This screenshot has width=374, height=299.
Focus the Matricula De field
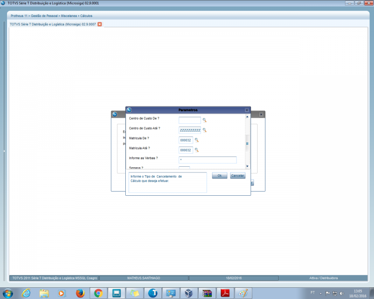[186, 140]
